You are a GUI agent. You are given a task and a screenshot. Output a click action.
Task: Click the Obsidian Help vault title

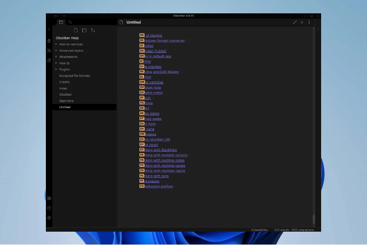[67, 38]
